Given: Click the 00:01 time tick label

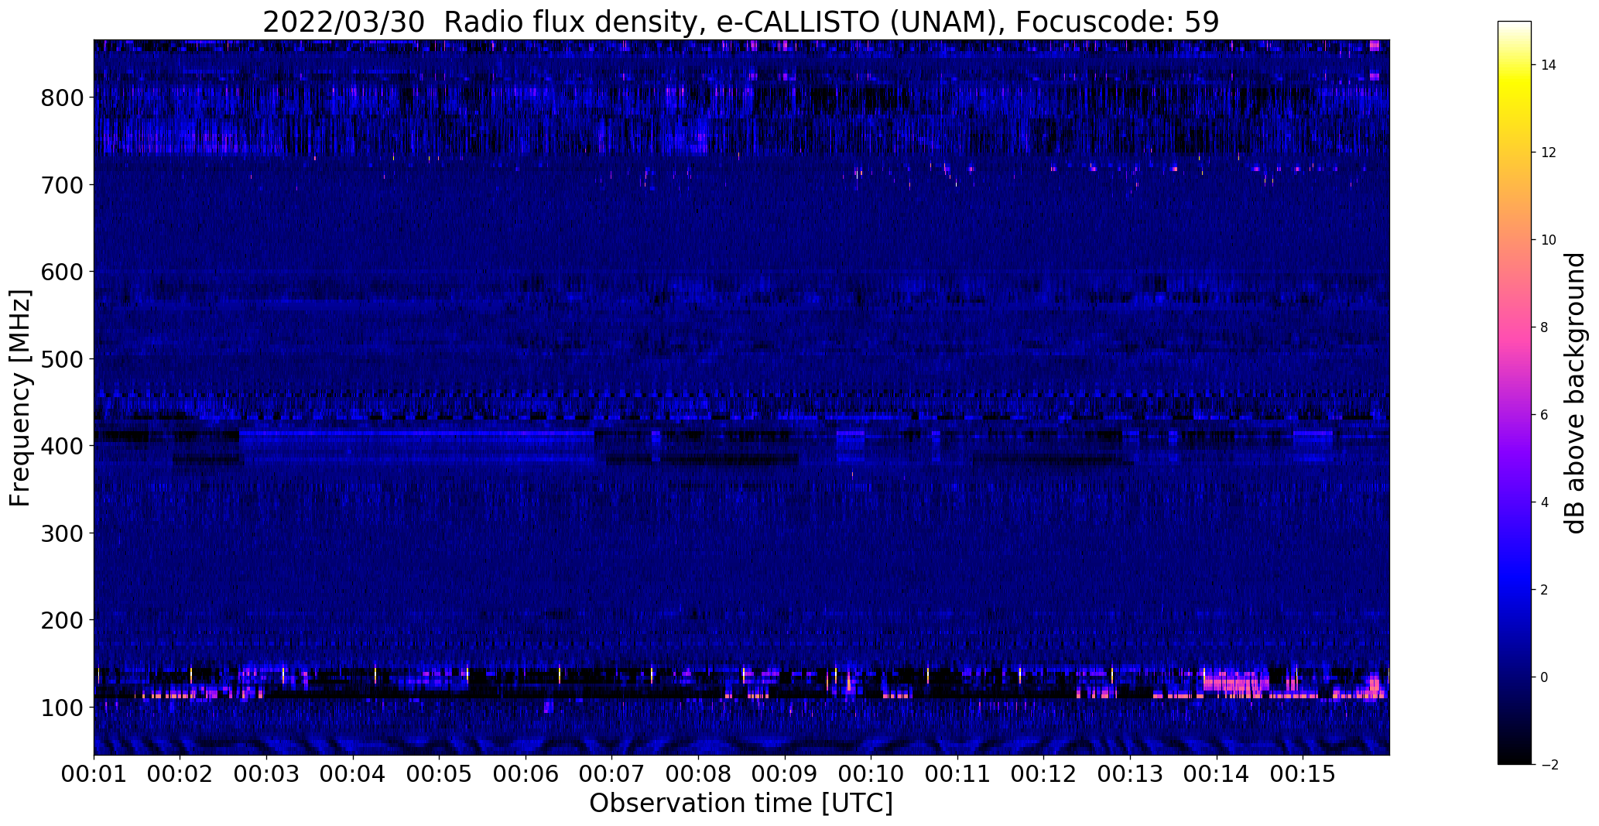Looking at the screenshot, I should [x=94, y=774].
